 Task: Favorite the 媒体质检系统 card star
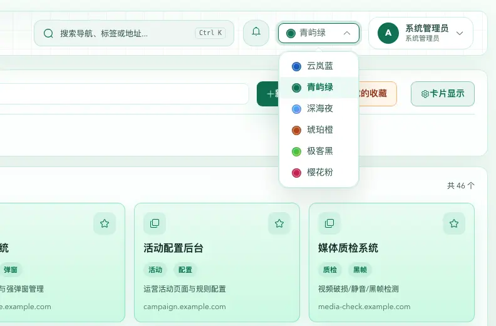[x=454, y=223]
